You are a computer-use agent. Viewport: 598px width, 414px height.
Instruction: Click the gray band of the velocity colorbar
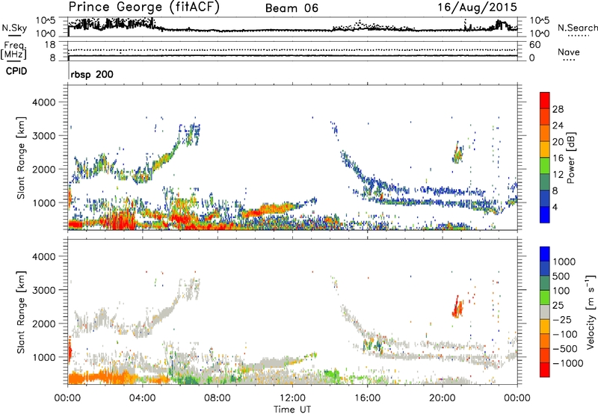click(545, 312)
